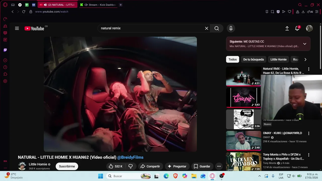Open File Explorer from the taskbar

194,176
